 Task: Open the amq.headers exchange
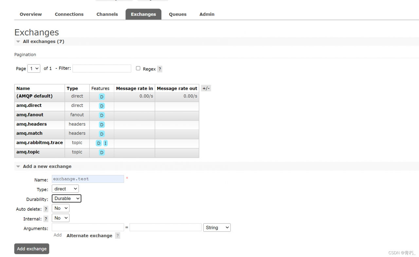(31, 124)
